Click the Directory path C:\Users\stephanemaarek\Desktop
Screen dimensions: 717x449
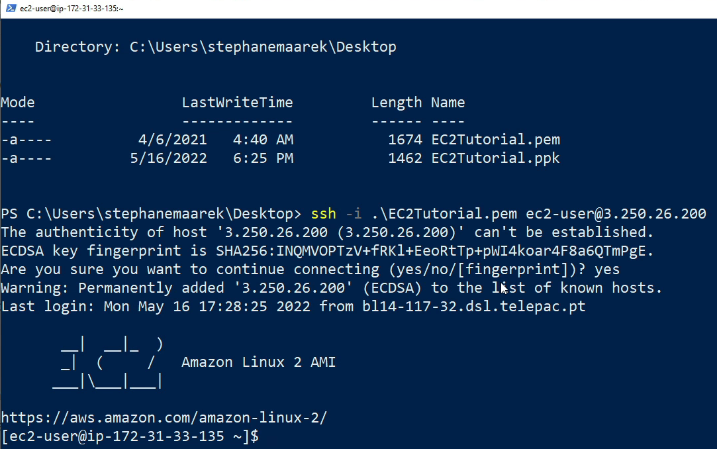coord(258,47)
